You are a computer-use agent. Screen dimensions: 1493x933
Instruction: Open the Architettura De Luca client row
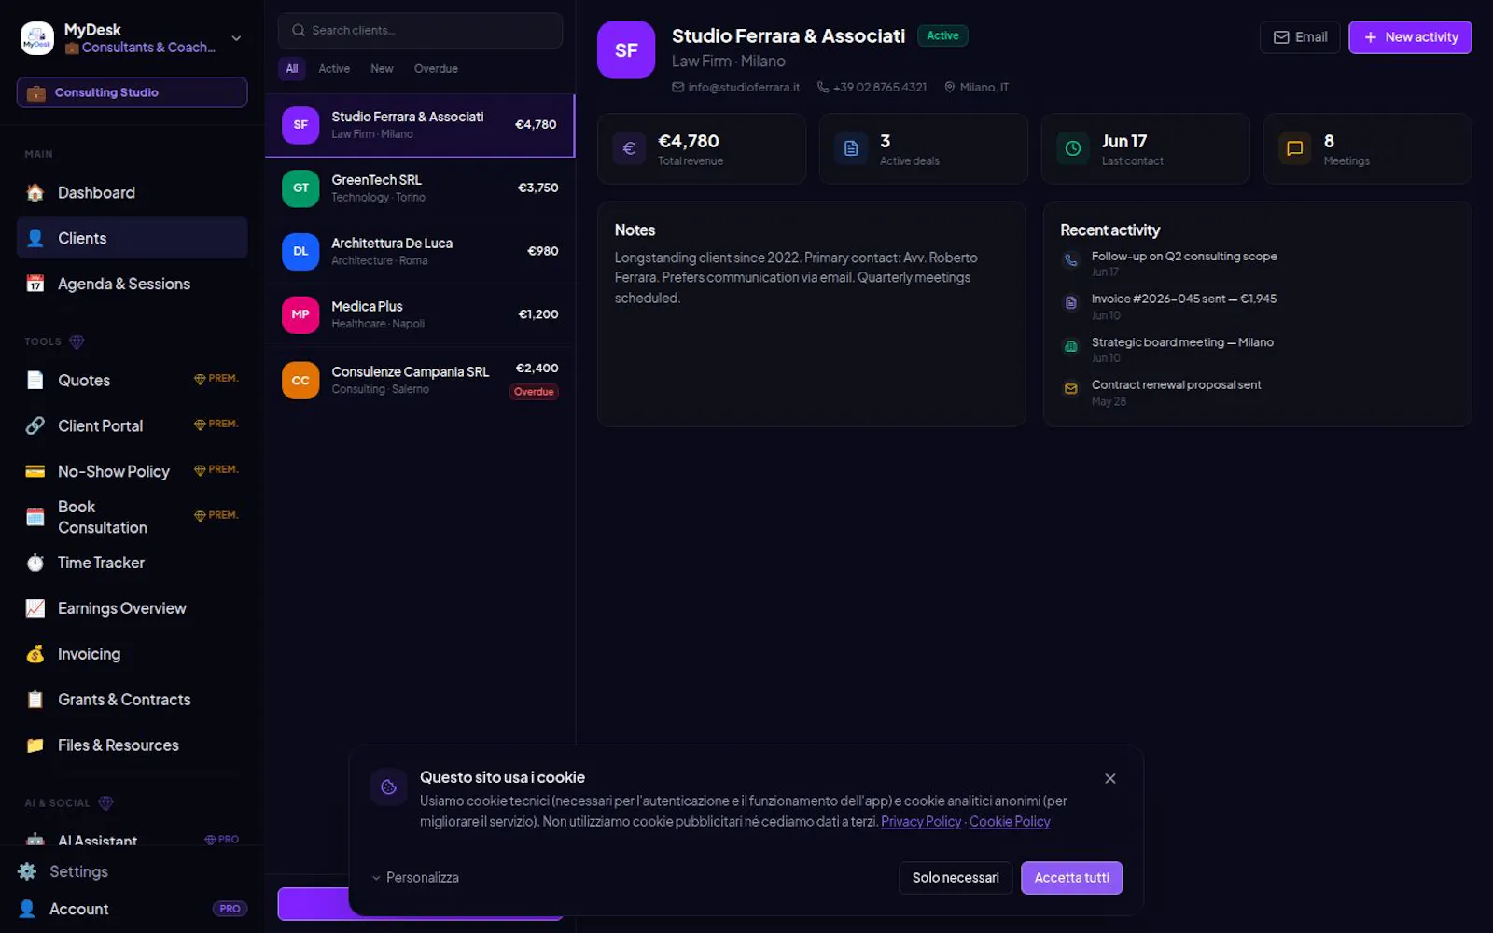[x=420, y=252]
